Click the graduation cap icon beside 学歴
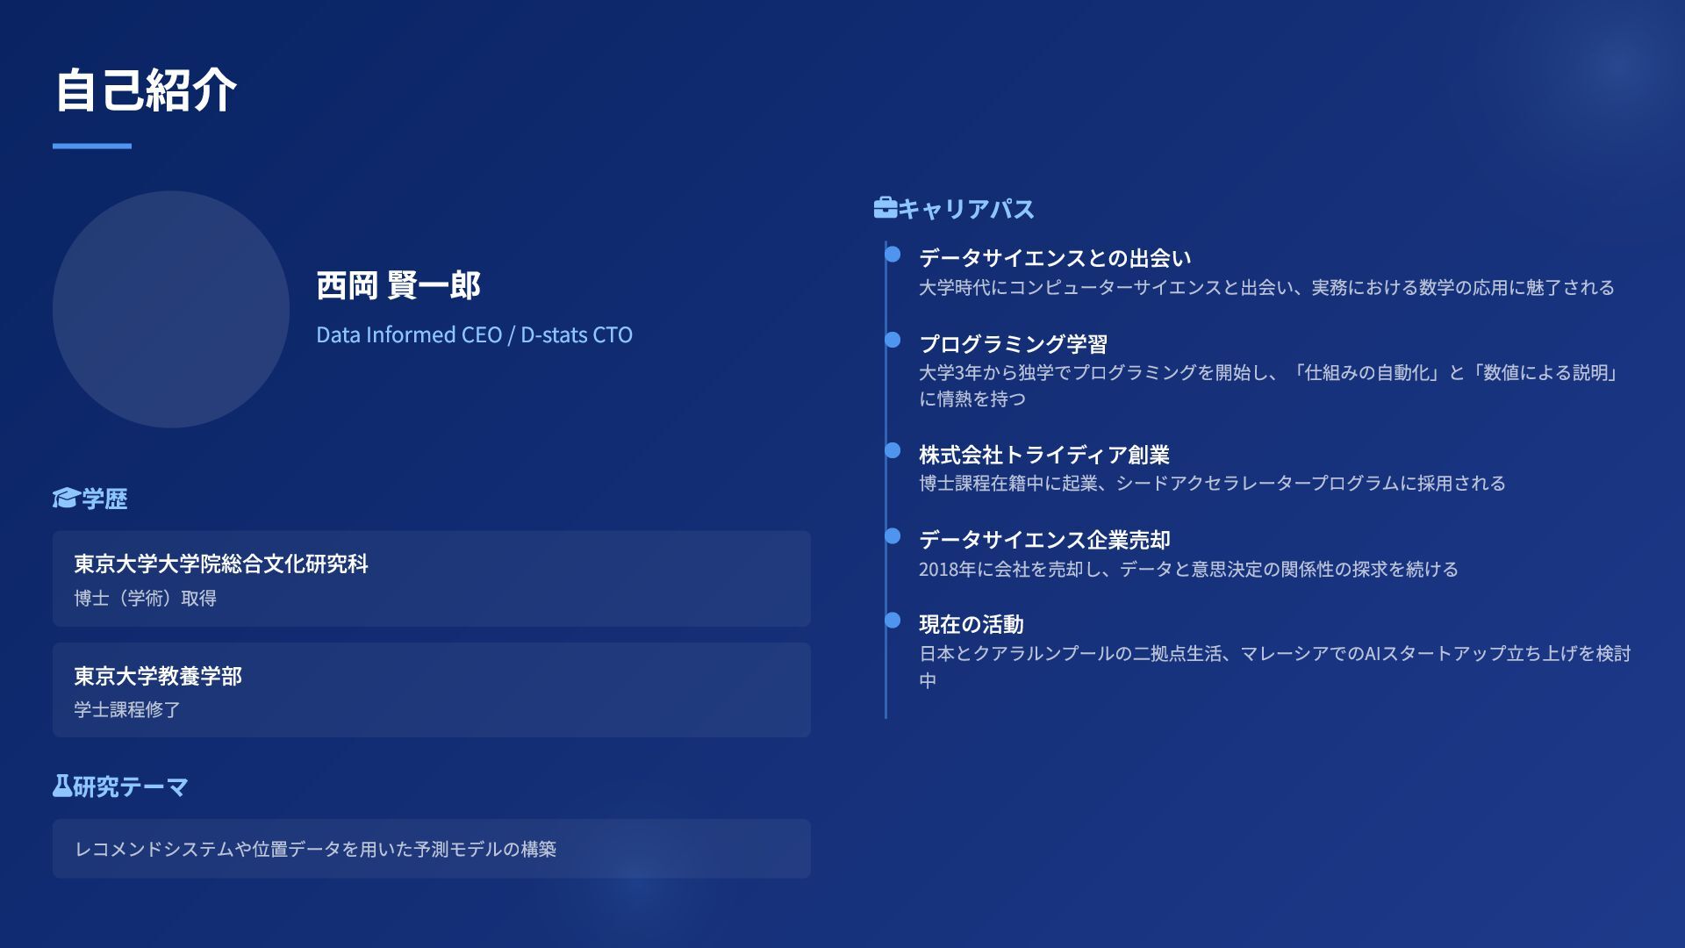 [x=65, y=499]
